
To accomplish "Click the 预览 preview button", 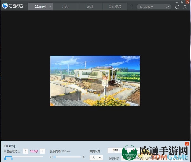I will pos(116,150).
